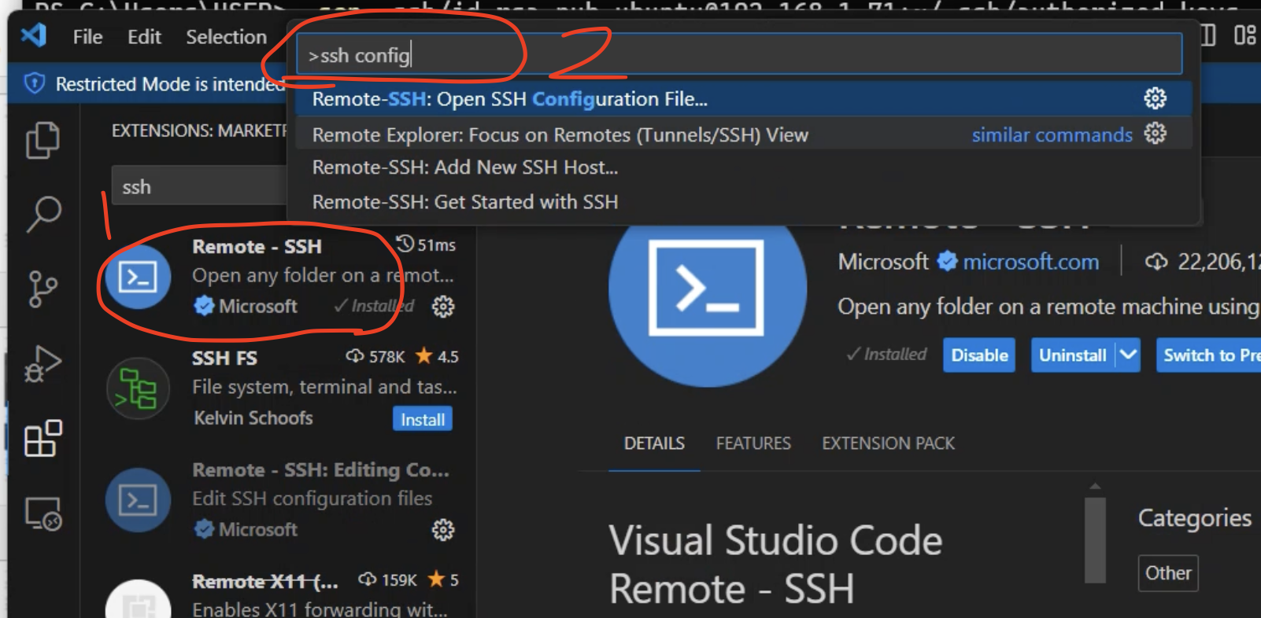This screenshot has height=618, width=1261.
Task: Open the Remote Explorer view icon
Action: [x=43, y=513]
